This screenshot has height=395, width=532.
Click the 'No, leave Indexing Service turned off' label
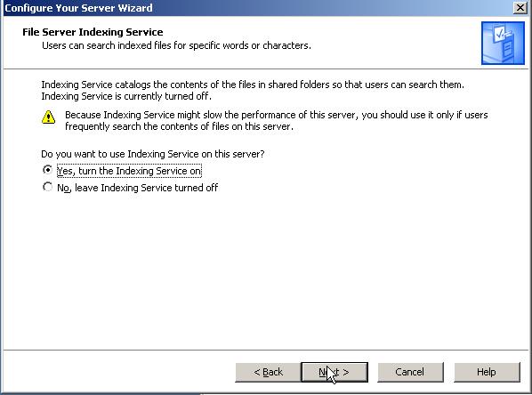(137, 188)
